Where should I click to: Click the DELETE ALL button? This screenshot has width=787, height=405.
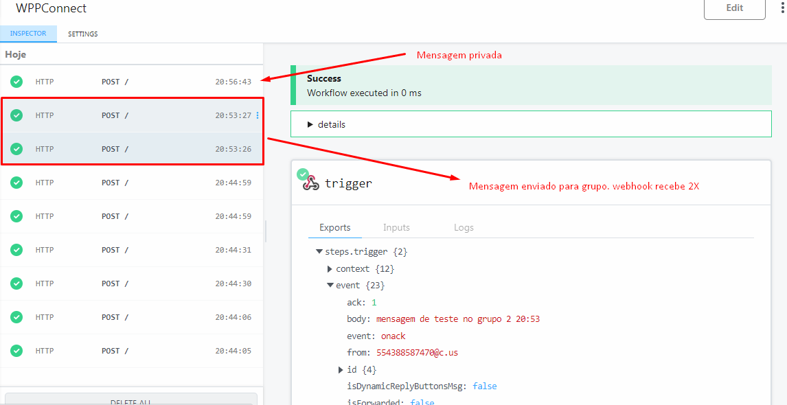130,400
